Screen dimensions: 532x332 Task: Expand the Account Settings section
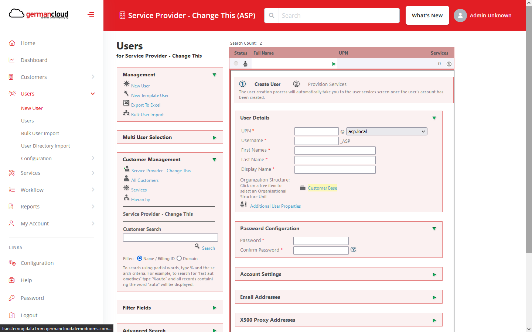coord(434,274)
